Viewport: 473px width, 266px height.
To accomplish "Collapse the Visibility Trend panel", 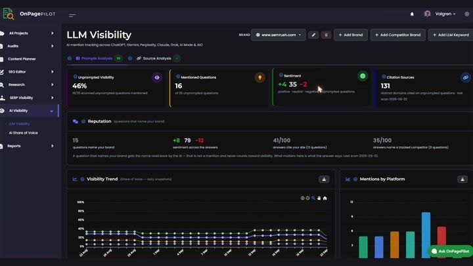I will coord(324,180).
